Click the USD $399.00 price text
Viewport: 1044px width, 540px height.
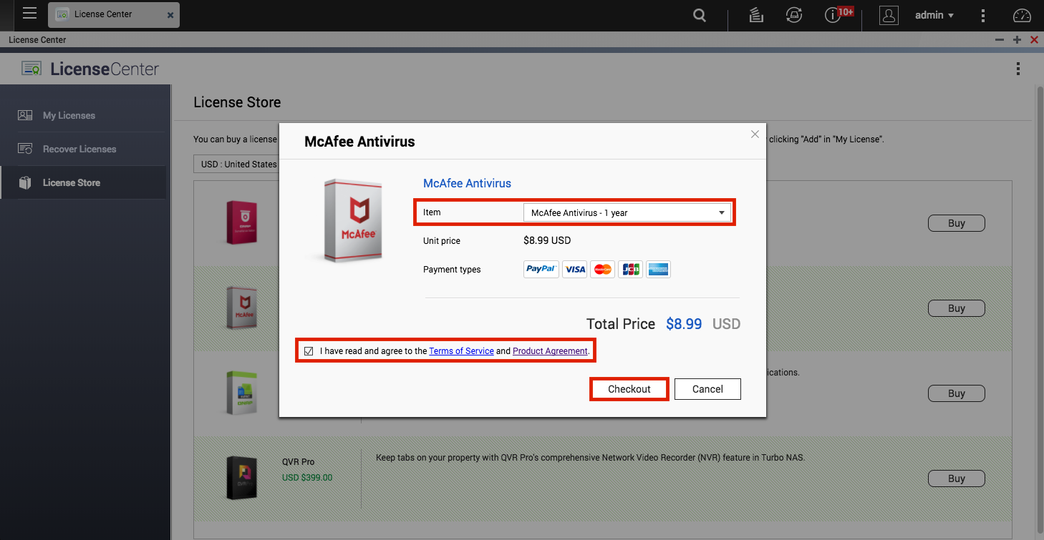click(x=307, y=477)
